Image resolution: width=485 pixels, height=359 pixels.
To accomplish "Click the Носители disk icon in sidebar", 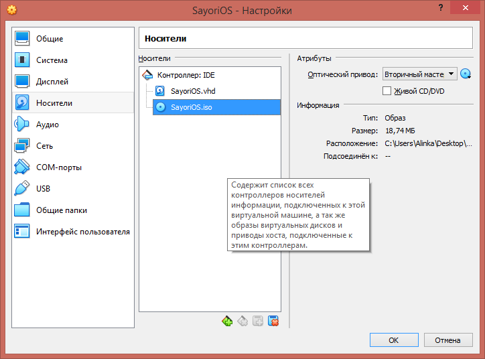I will (22, 102).
